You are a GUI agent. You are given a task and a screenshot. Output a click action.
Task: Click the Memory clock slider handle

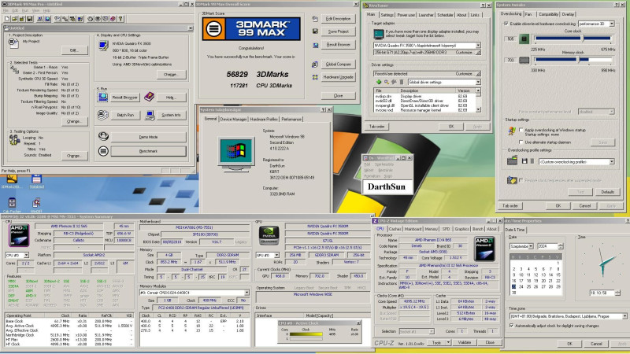pos(578,60)
